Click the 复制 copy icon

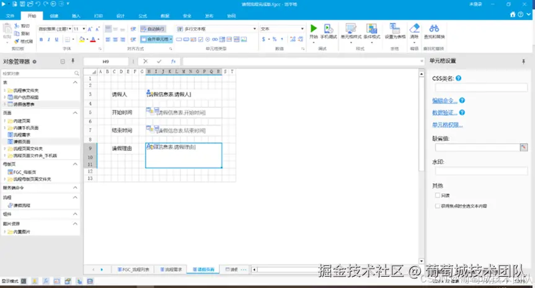point(17,34)
